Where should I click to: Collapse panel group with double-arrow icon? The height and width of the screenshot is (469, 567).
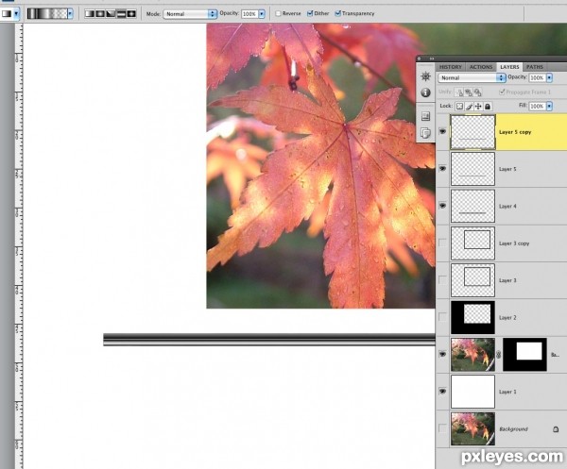click(x=432, y=59)
